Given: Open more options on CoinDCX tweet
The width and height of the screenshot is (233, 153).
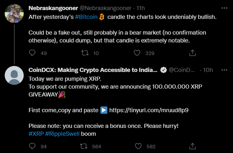Looking at the screenshot, I should click(x=225, y=70).
